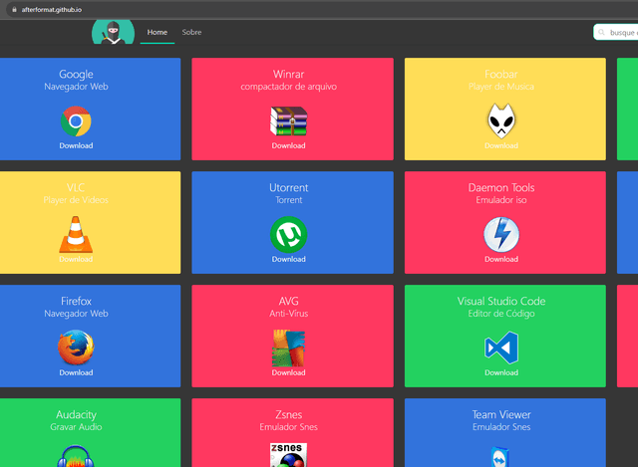Viewport: 638px width, 467px height.
Task: Click 'Player de Musica' subtitle
Action: [x=501, y=87]
